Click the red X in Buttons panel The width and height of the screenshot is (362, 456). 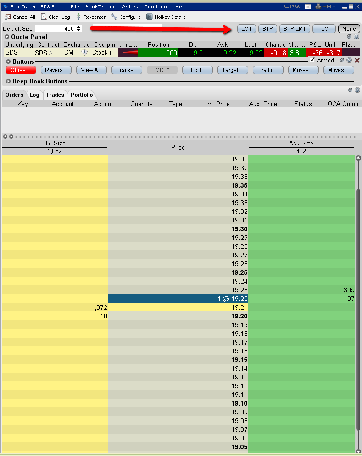click(x=357, y=60)
